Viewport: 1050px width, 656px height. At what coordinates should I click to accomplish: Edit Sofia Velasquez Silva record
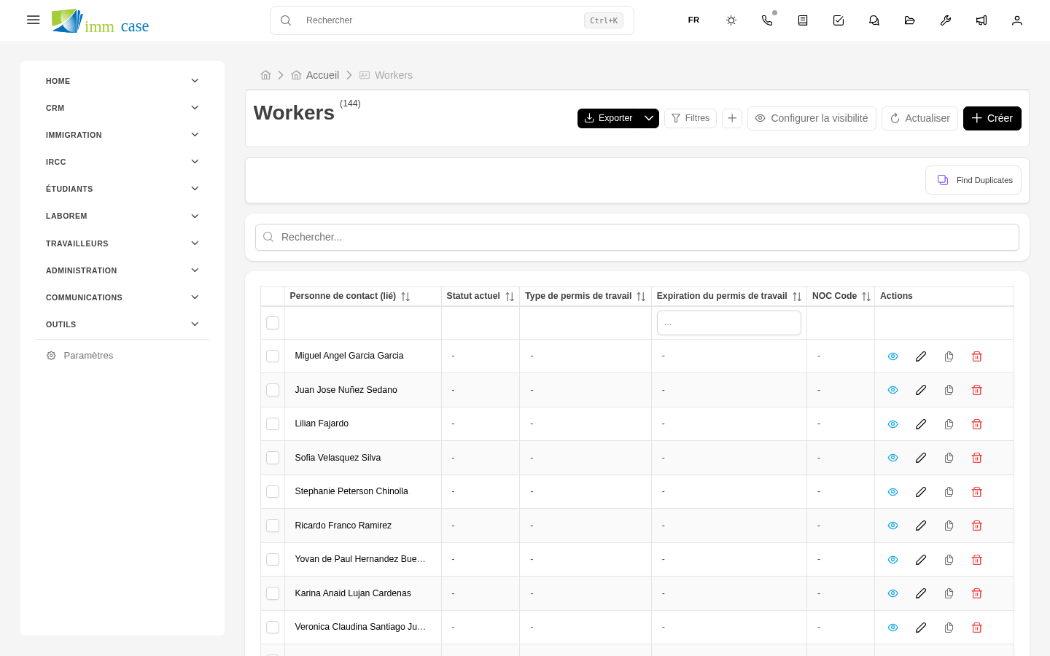pyautogui.click(x=921, y=458)
